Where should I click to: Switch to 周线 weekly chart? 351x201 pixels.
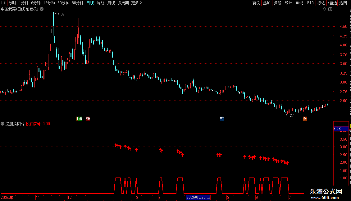[x=101, y=3]
